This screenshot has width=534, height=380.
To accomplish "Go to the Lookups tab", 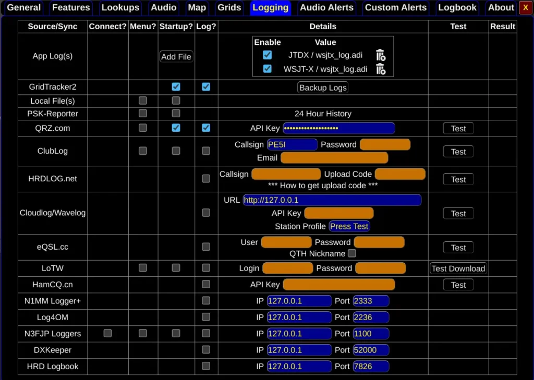I will tap(120, 7).
